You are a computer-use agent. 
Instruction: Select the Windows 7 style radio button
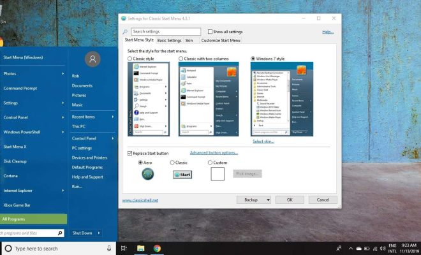pos(253,59)
